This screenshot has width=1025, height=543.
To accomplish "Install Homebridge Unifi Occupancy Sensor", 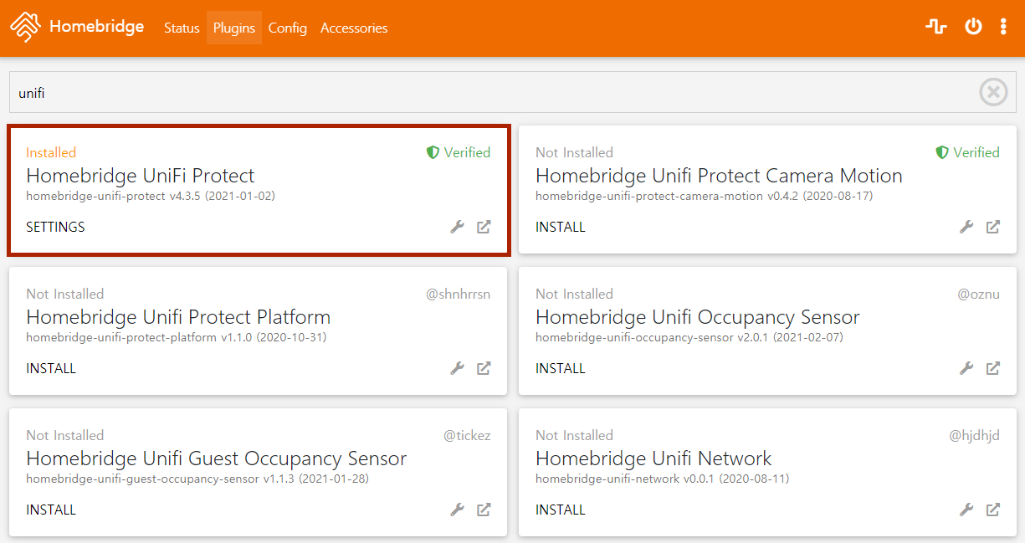I will [561, 368].
